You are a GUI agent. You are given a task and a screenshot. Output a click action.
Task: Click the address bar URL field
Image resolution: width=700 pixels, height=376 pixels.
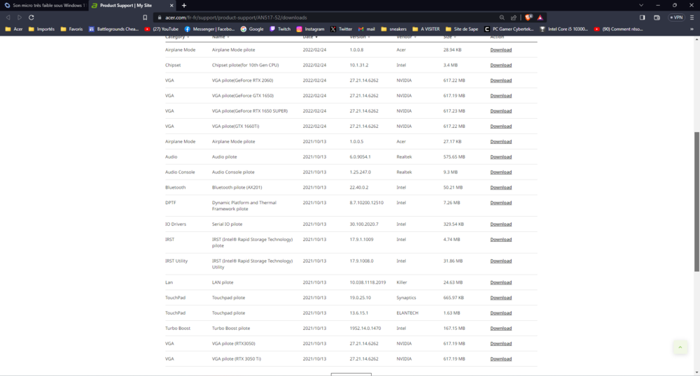point(328,17)
